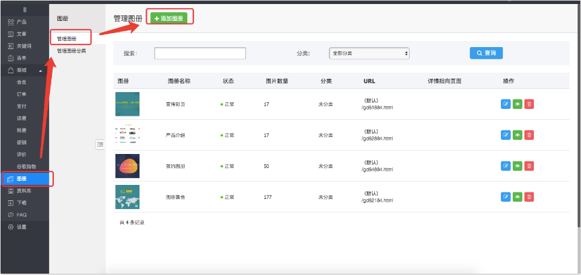Viewport: 581px width, 275px height.
Task: Toggle the green eye icon for 装饰图册
Action: [518, 166]
